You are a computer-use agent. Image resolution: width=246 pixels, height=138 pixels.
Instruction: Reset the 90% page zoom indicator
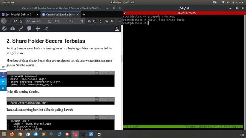tap(57, 21)
